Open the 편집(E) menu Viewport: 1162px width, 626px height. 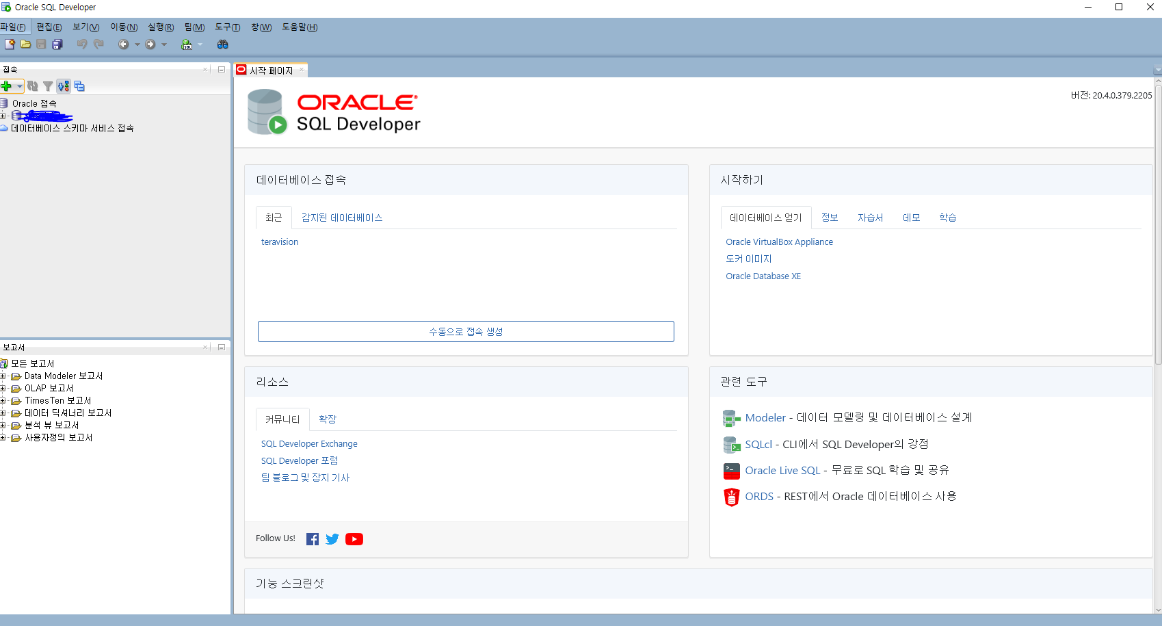coord(49,27)
